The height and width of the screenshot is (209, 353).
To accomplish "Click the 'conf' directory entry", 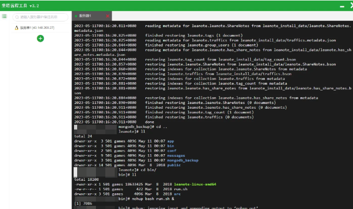I will point(172,151).
